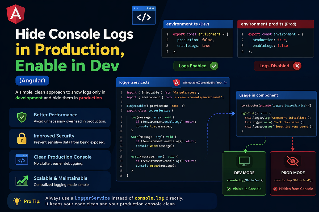Click the @Injectable({ providedIn: 'root' }) header label
Viewport: 319px width, 212px height.
pos(205,83)
